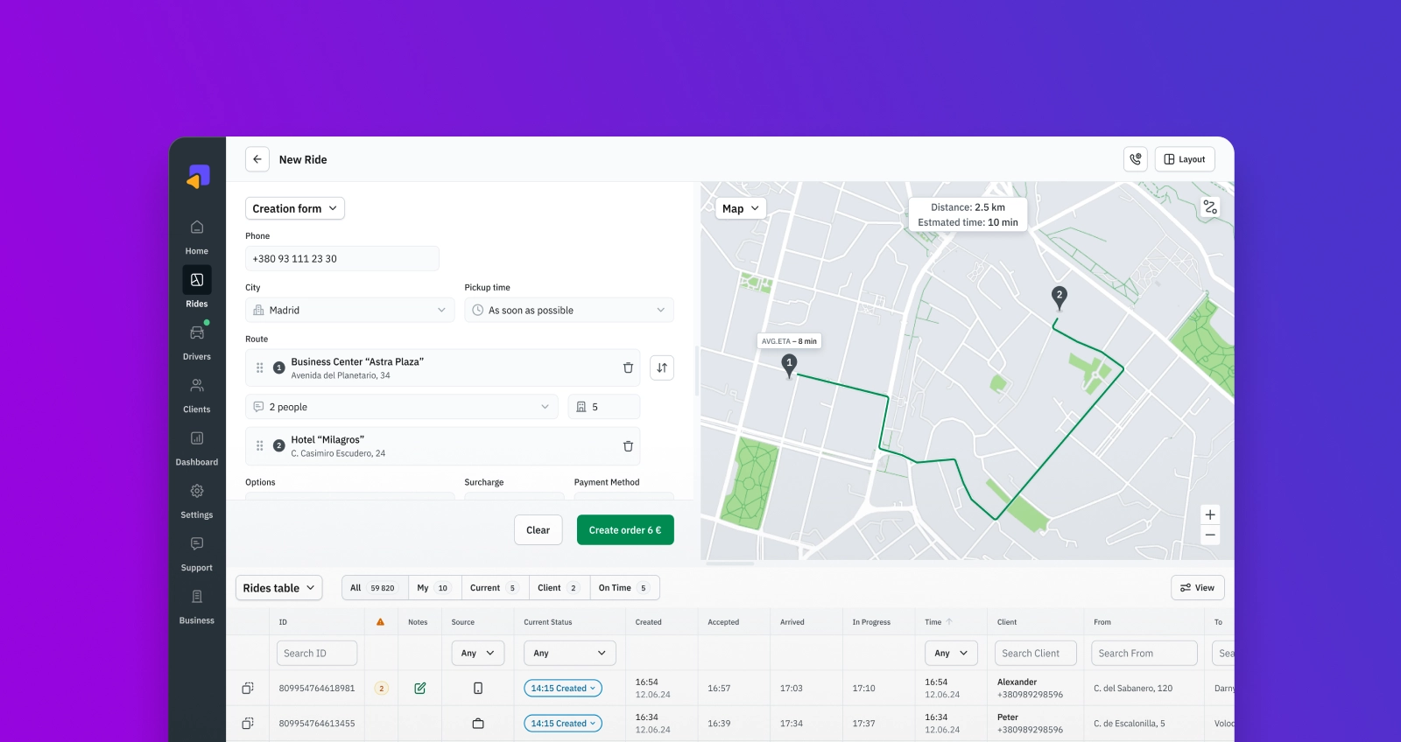Open the Rides table dropdown
Screen dimensions: 1401x742
point(278,588)
